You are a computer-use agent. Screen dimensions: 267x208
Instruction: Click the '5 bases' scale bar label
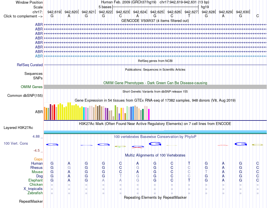coord(105,7)
